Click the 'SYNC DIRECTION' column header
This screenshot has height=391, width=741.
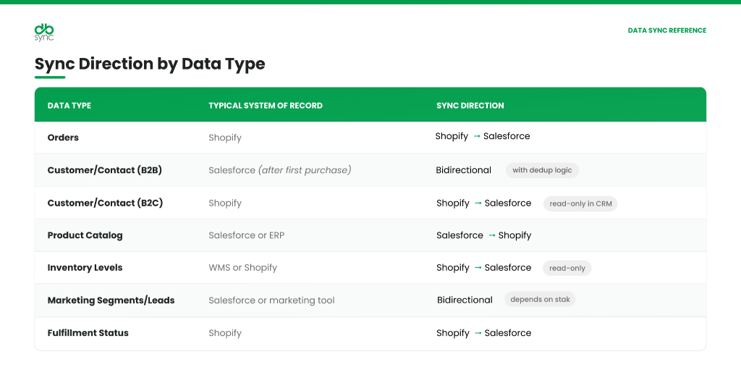click(470, 106)
